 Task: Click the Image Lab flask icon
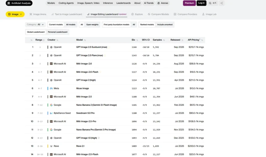[203, 14]
